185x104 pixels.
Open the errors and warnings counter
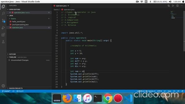[x=20, y=91]
